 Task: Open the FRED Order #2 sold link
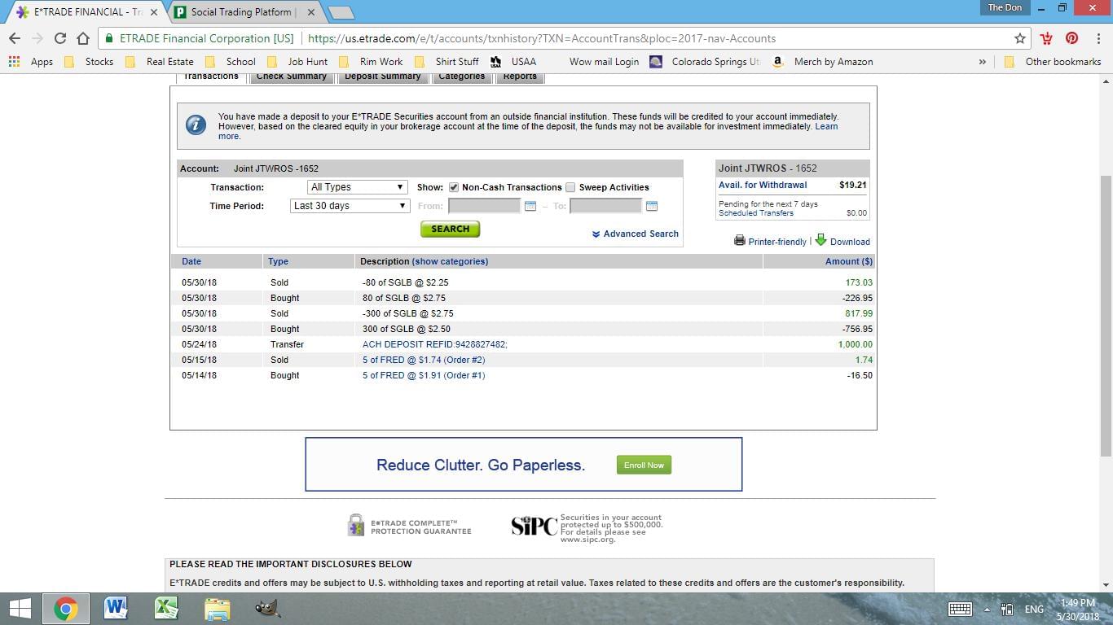[x=424, y=360]
